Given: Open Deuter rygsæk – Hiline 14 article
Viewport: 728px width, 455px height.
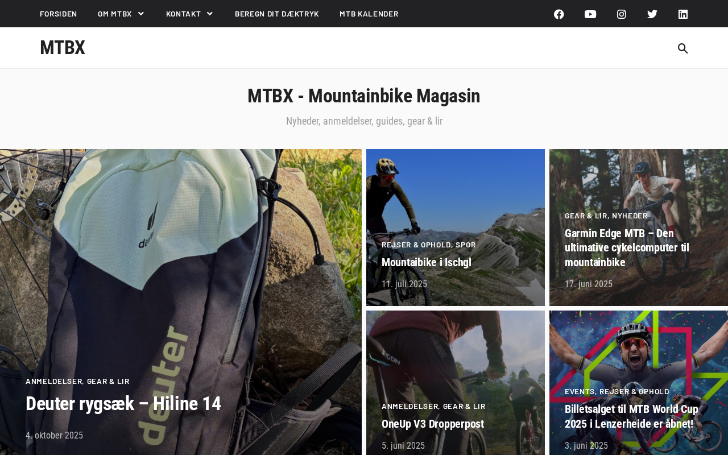Looking at the screenshot, I should pyautogui.click(x=123, y=404).
